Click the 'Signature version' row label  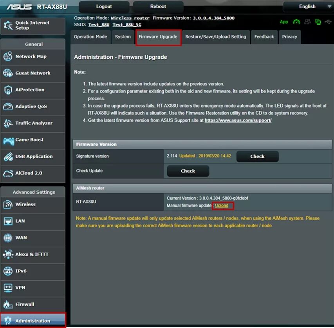tap(92, 156)
